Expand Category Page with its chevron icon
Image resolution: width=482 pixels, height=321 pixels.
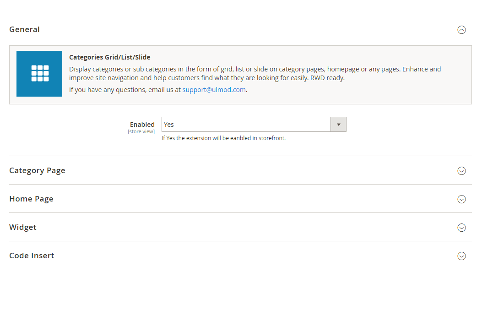[461, 171]
